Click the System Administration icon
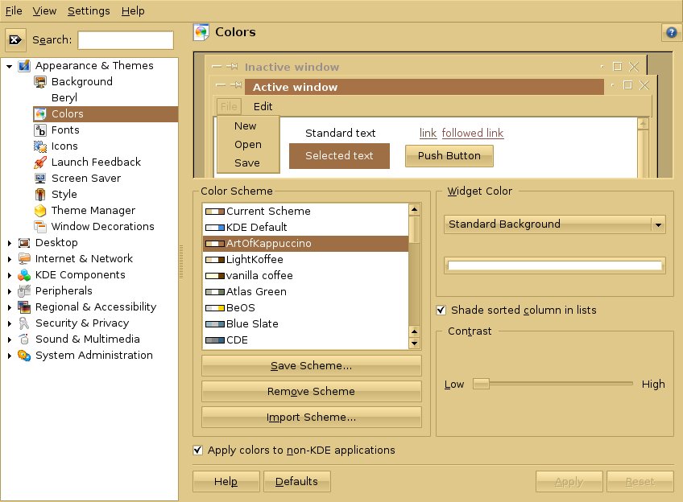The height and width of the screenshot is (502, 683). (24, 356)
